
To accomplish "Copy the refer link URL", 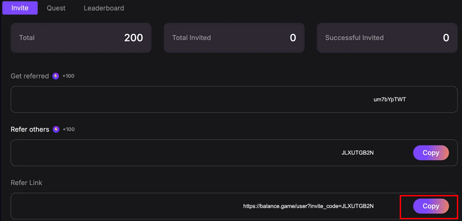I will [x=431, y=206].
